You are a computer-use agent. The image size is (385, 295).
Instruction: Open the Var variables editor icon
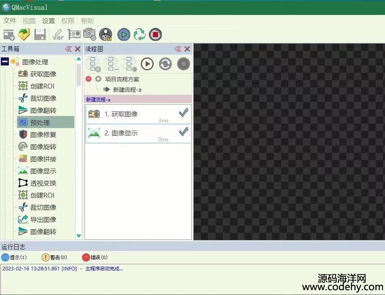coord(58,35)
